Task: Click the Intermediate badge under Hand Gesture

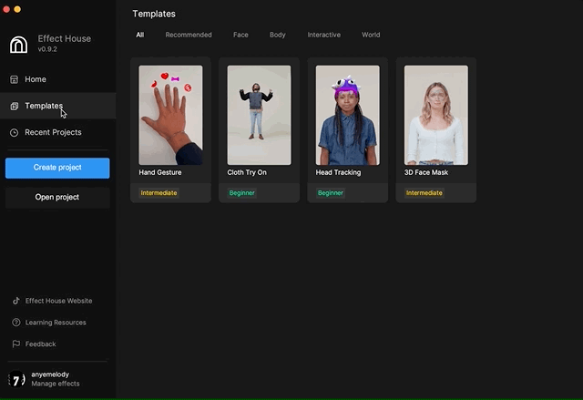Action: [159, 193]
